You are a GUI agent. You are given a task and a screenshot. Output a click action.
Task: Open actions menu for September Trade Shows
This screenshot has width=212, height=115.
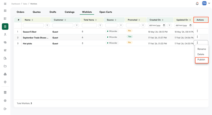click(197, 37)
